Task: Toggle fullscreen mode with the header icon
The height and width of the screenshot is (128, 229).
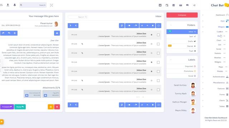Action: point(52,5)
